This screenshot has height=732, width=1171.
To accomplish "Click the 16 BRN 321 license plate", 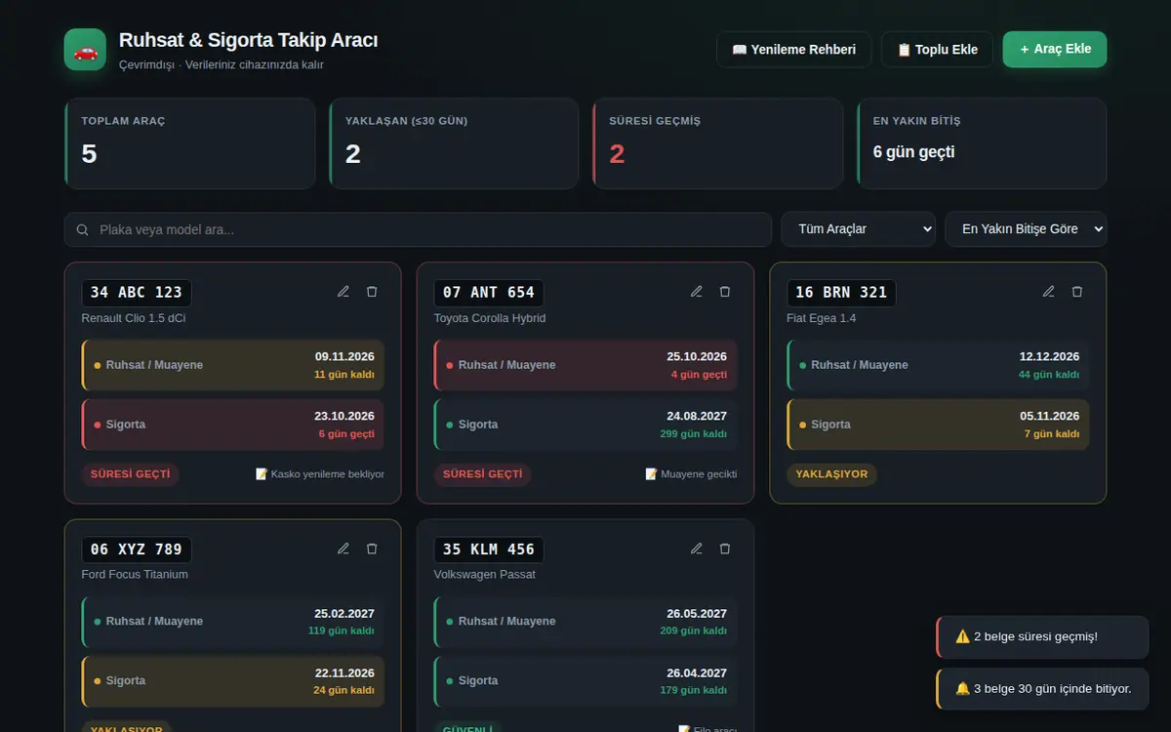I will point(841,293).
